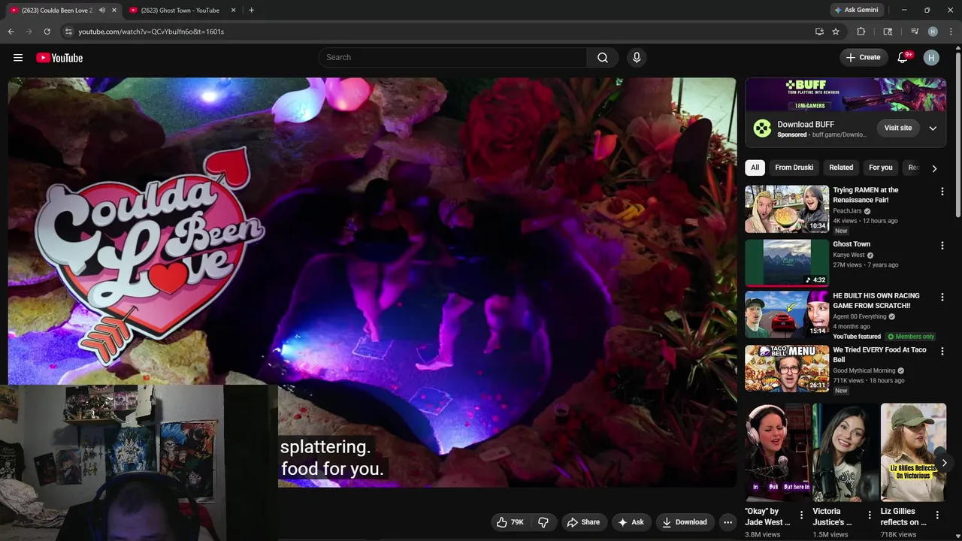Open options for racing game video
Viewport: 962px width, 541px height.
coord(942,298)
